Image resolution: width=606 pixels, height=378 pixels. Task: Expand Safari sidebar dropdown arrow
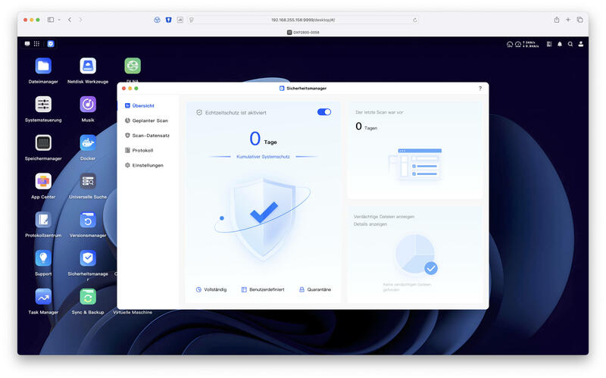pyautogui.click(x=59, y=20)
